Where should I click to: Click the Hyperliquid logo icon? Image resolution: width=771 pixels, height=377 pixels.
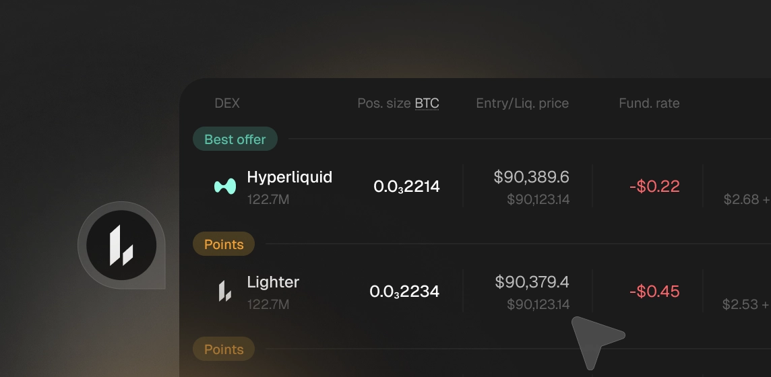pyautogui.click(x=224, y=186)
